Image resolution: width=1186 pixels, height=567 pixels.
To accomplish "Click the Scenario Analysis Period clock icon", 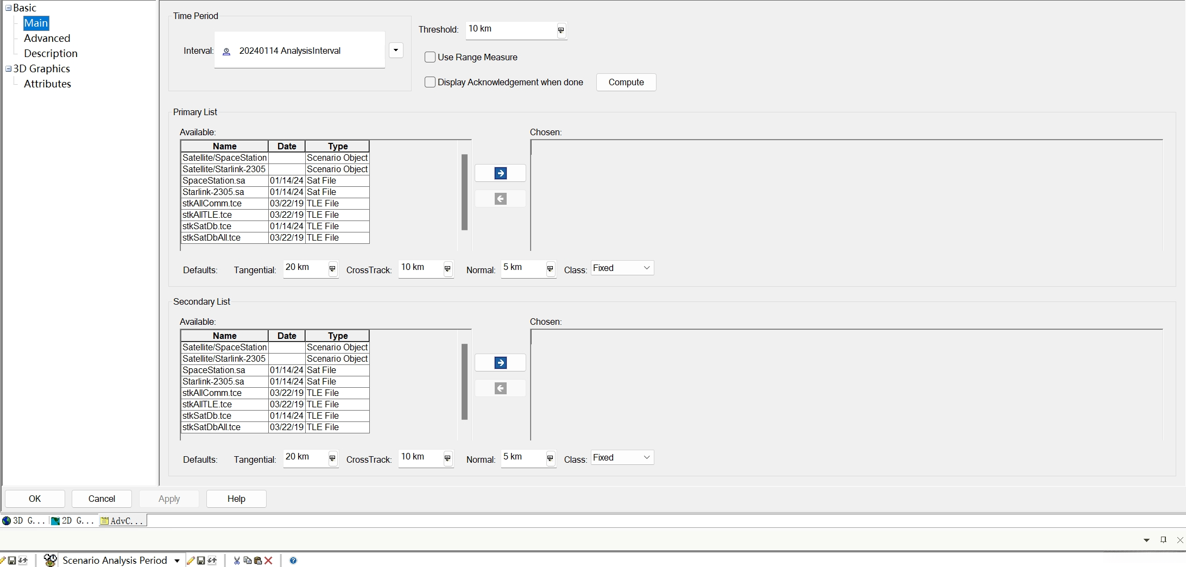I will coord(50,560).
